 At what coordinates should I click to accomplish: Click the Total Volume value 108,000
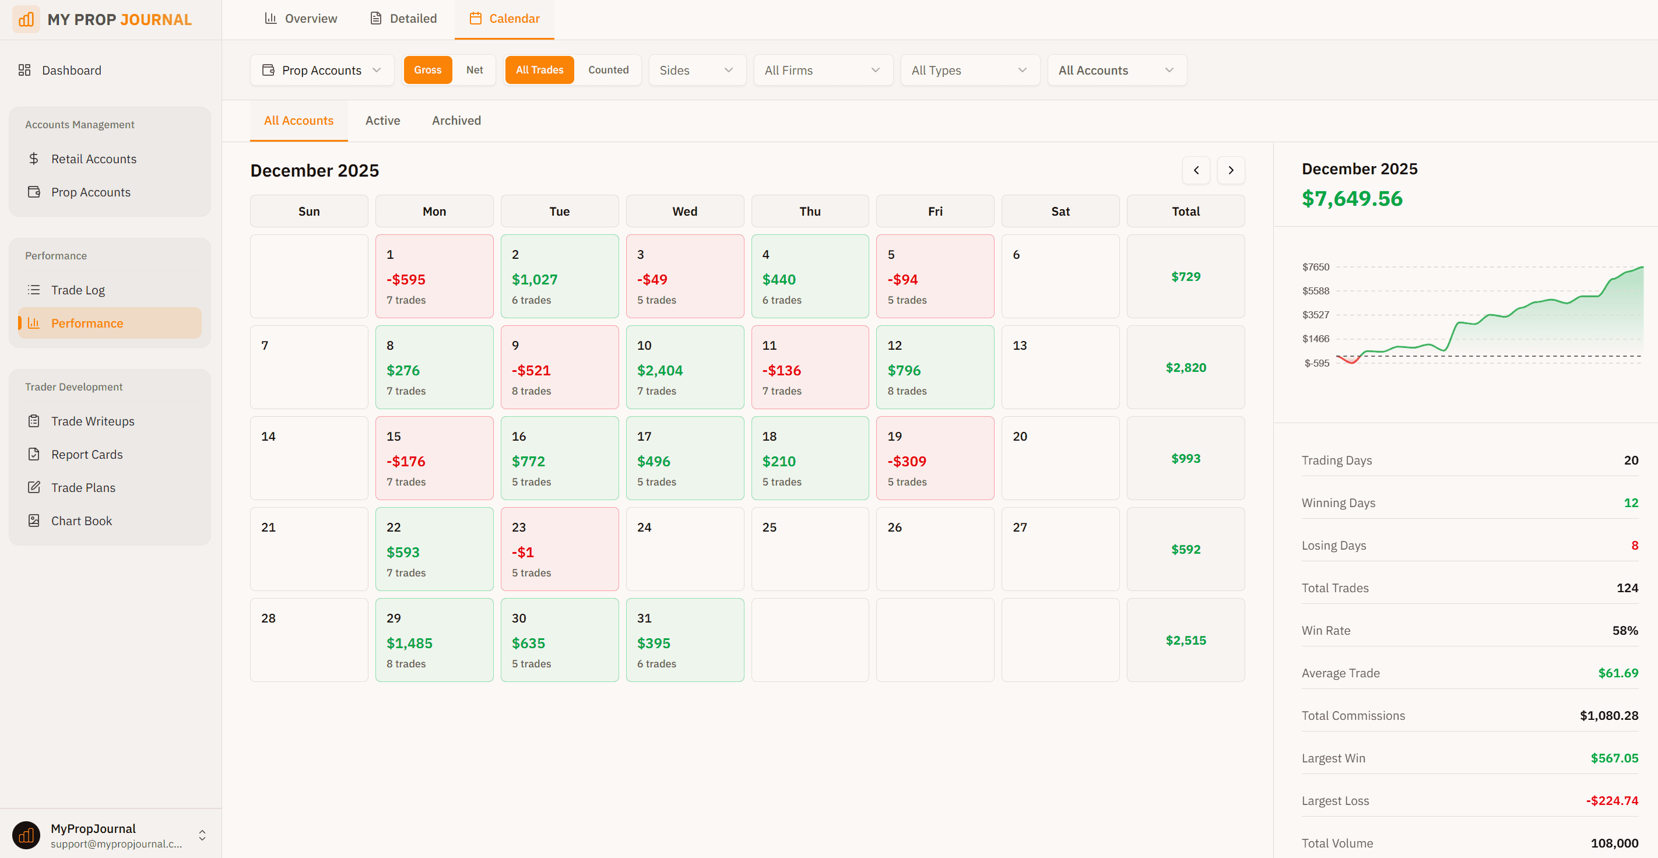click(1614, 843)
